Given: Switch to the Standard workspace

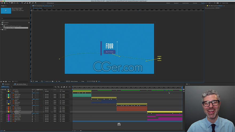Looking at the screenshot, I should click(176, 3).
